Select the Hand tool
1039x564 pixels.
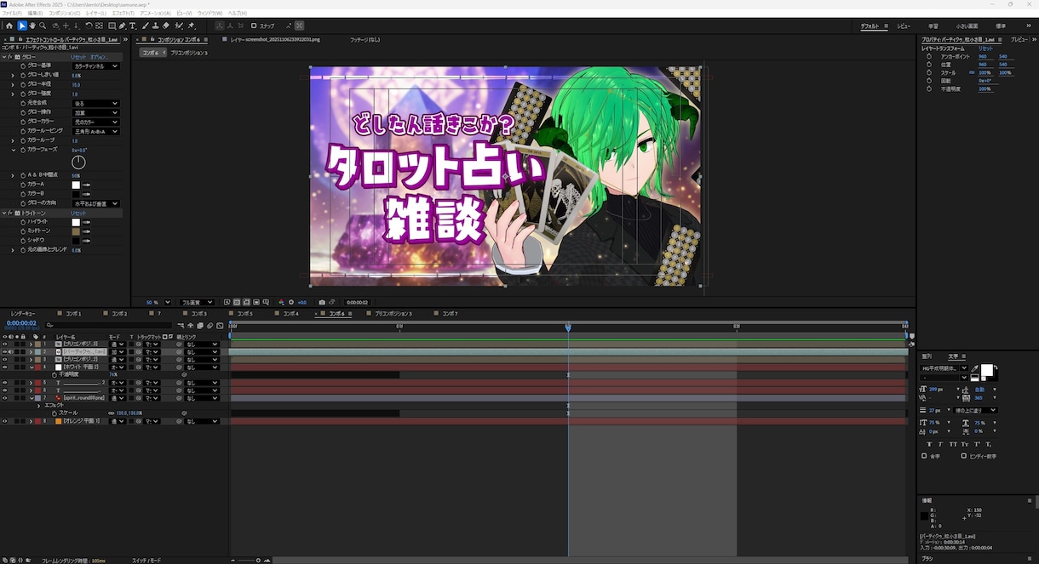(x=32, y=26)
